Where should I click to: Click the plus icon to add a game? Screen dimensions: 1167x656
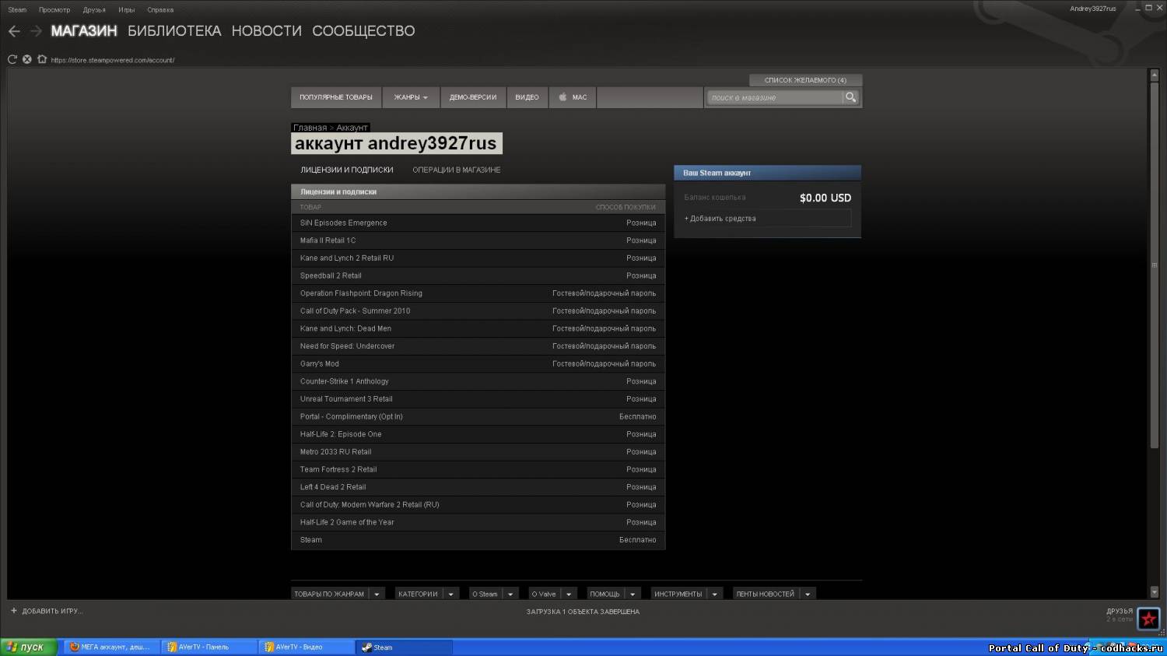point(13,611)
